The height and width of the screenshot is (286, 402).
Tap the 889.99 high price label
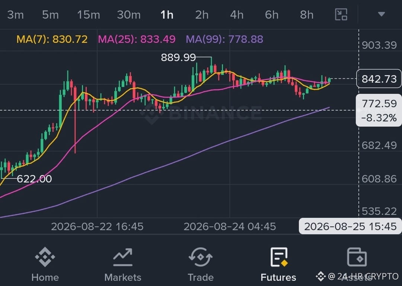tap(178, 57)
